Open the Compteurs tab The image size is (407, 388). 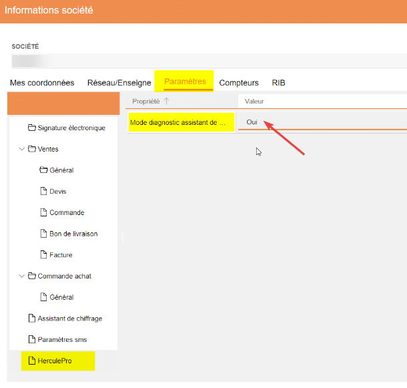(239, 83)
